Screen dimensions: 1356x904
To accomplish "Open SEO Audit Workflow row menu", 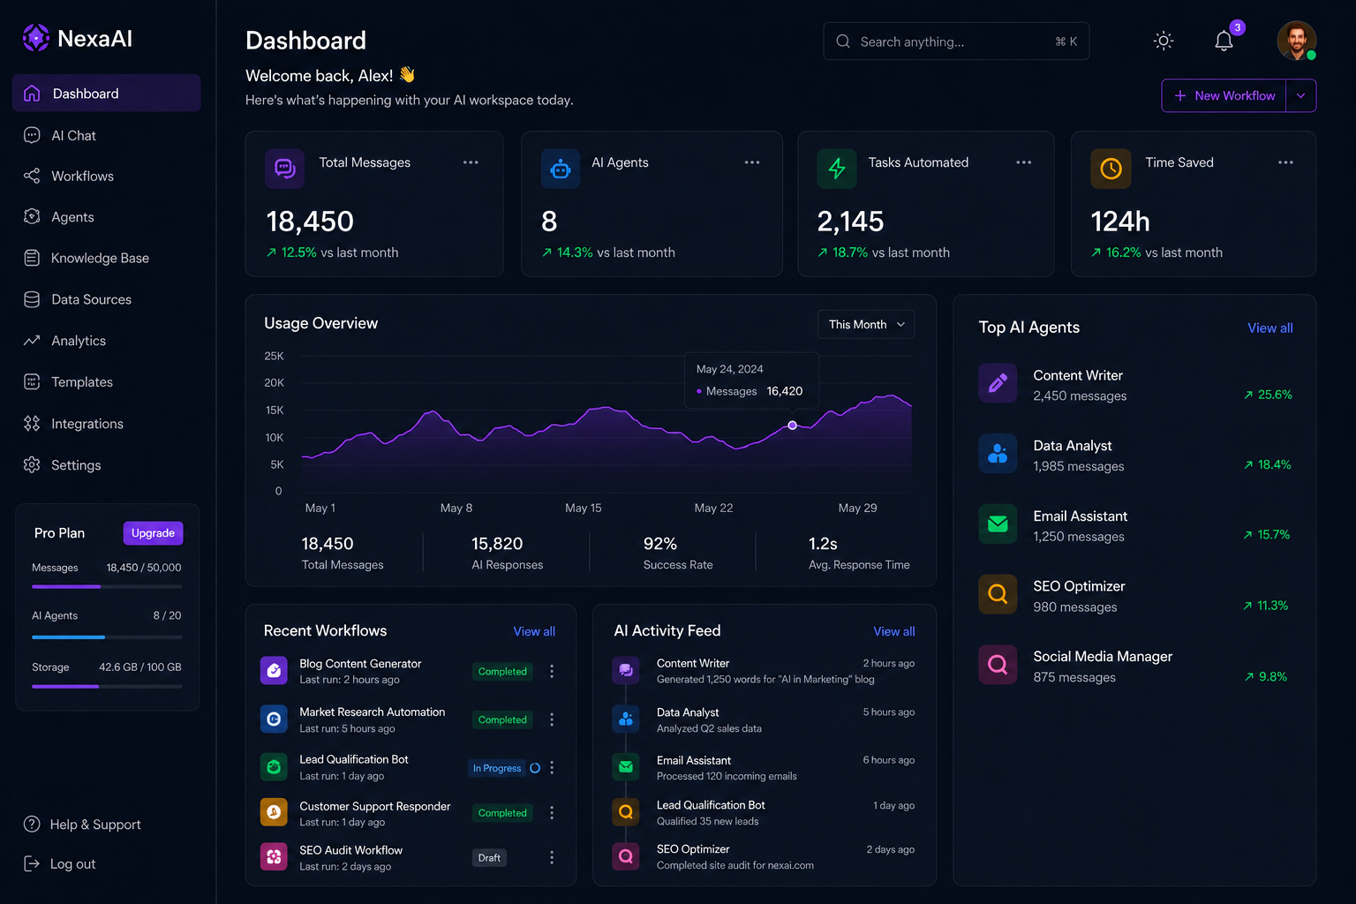I will [x=552, y=857].
